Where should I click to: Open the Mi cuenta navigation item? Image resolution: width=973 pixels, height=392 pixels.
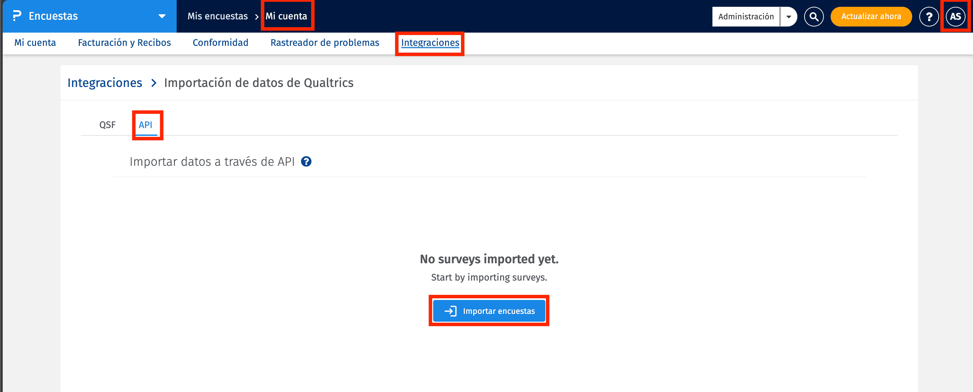pos(35,43)
